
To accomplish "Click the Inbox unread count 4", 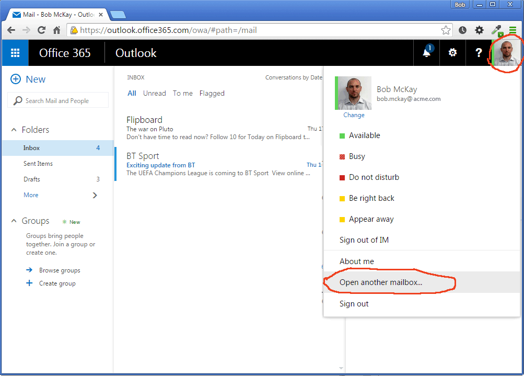I will coord(98,148).
